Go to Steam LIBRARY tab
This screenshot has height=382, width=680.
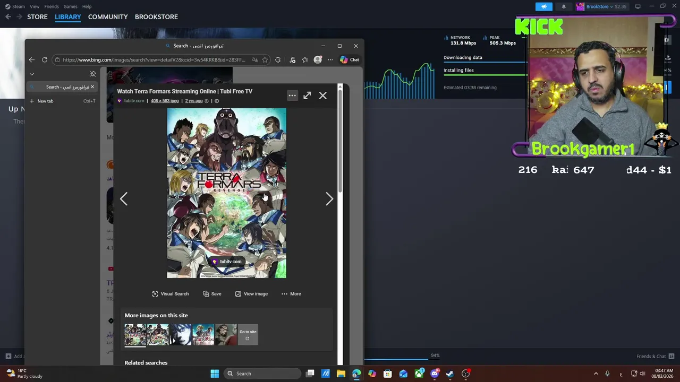68,17
